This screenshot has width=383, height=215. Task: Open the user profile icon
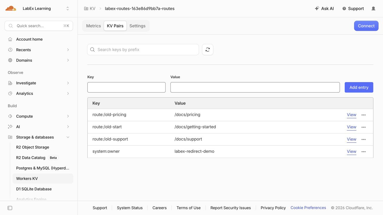(x=373, y=9)
